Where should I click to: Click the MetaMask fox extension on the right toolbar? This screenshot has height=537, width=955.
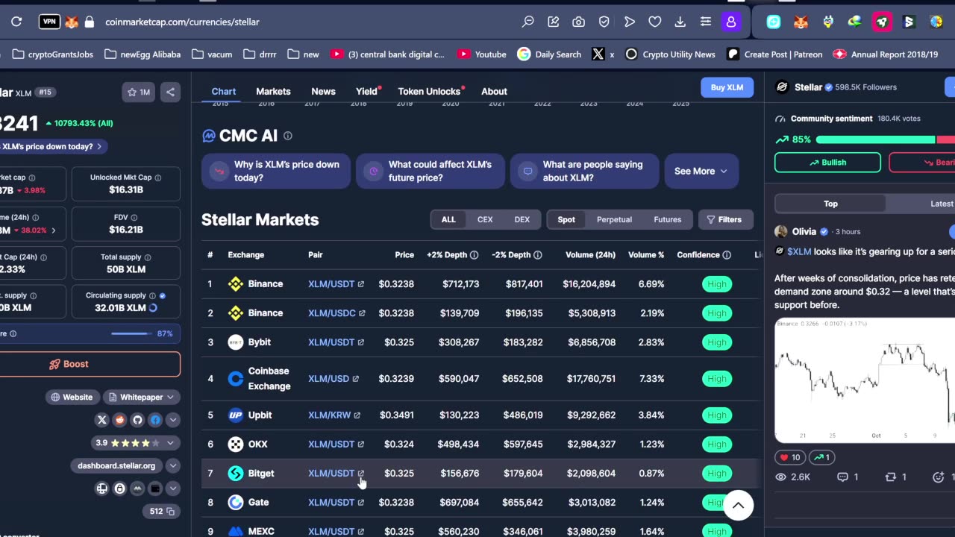(x=800, y=22)
